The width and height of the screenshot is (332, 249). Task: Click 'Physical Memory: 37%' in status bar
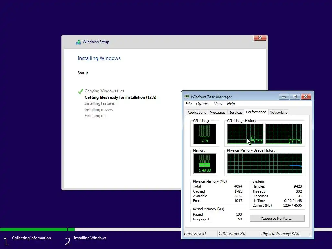coord(280,234)
